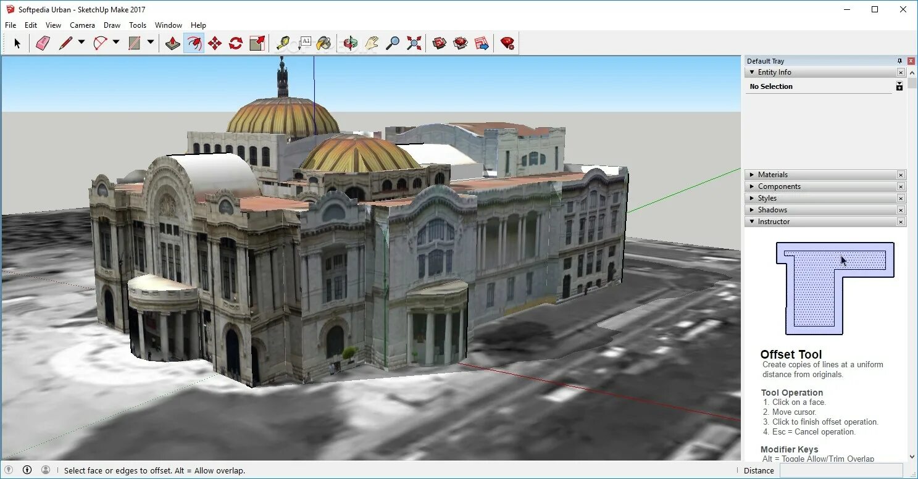
Task: Close the Instructor panel
Action: 901,222
